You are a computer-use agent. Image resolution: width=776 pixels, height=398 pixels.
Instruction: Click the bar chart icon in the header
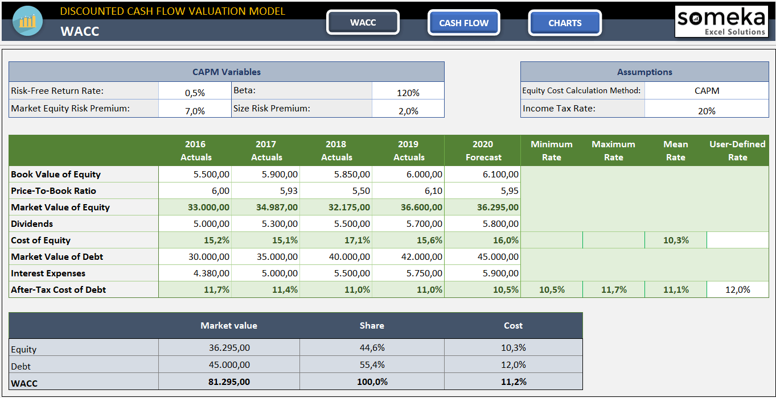[x=27, y=21]
